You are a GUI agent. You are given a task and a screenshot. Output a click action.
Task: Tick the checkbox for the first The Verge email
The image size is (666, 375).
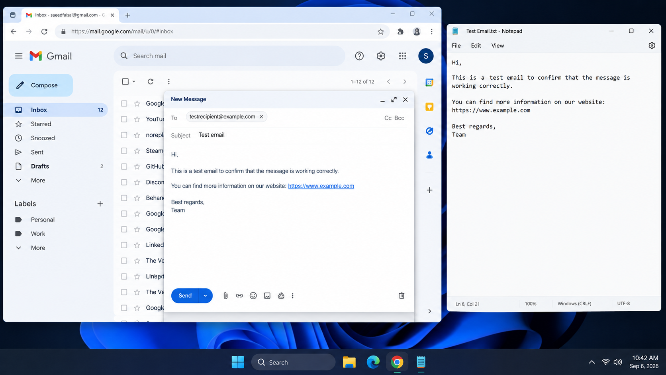[x=124, y=261]
